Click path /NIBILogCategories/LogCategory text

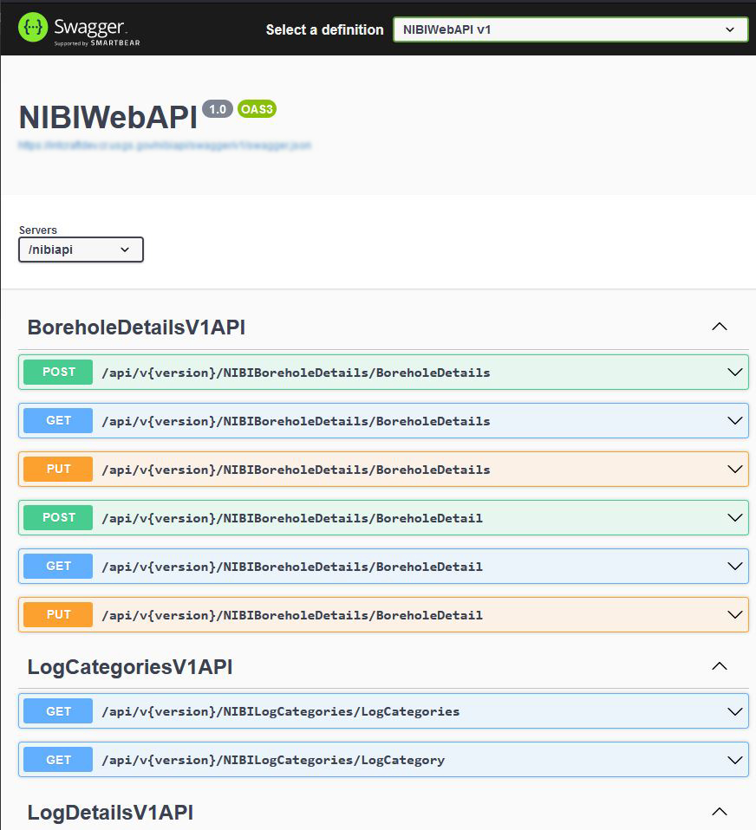[x=273, y=760]
